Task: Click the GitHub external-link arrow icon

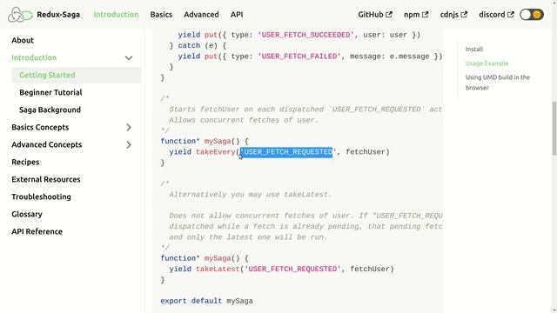Action: coord(389,15)
